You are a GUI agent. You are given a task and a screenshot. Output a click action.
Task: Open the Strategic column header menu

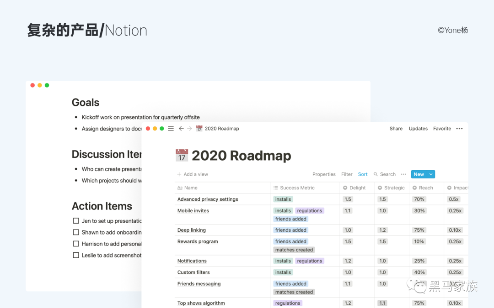(x=392, y=188)
